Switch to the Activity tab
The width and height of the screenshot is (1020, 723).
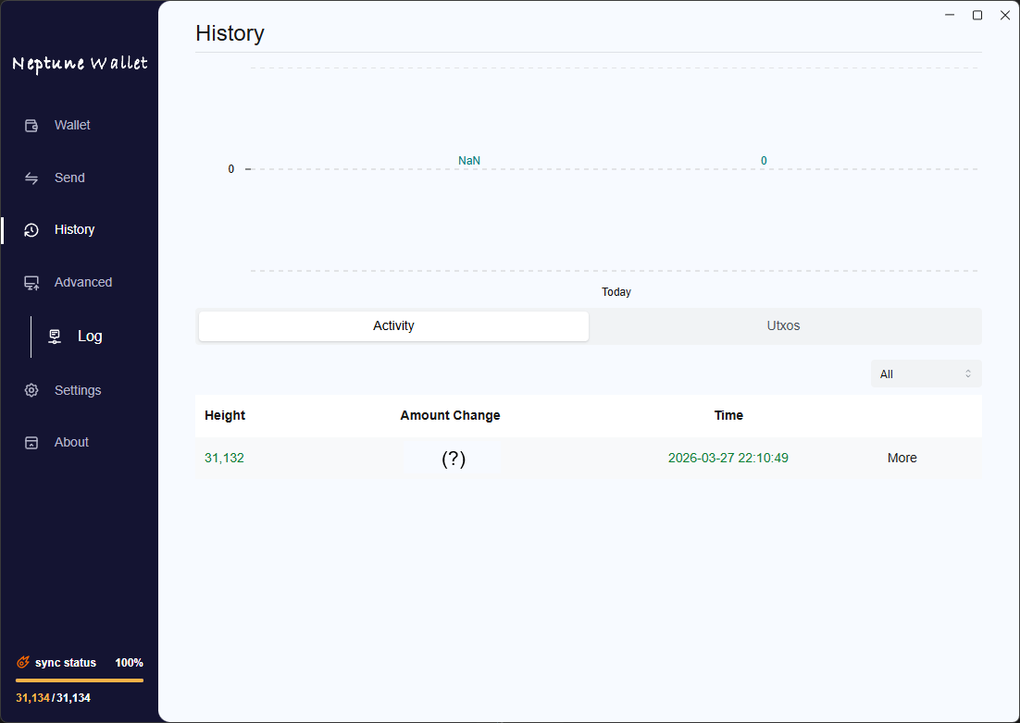[393, 325]
